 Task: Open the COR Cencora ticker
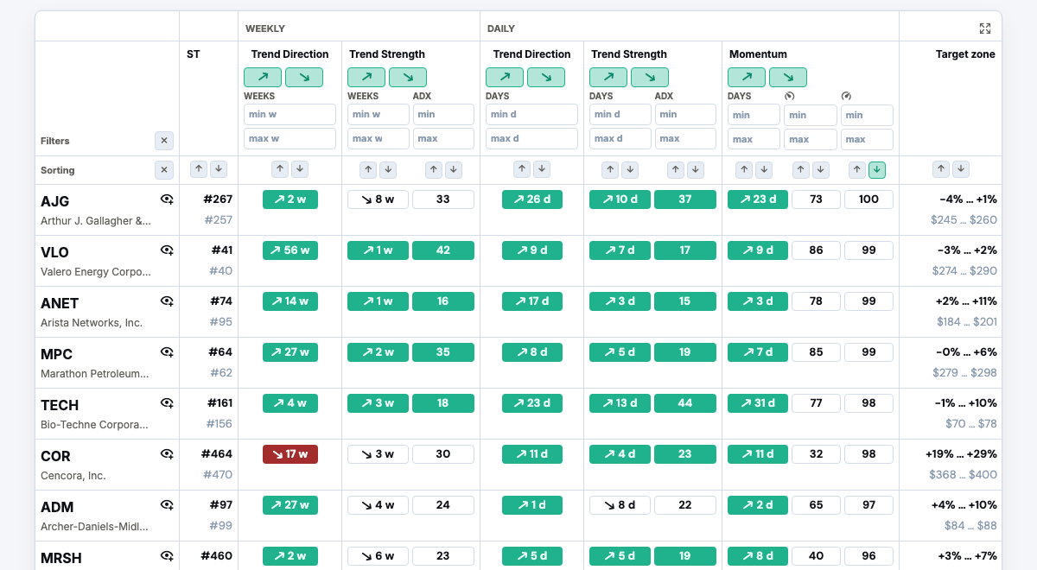click(x=55, y=456)
